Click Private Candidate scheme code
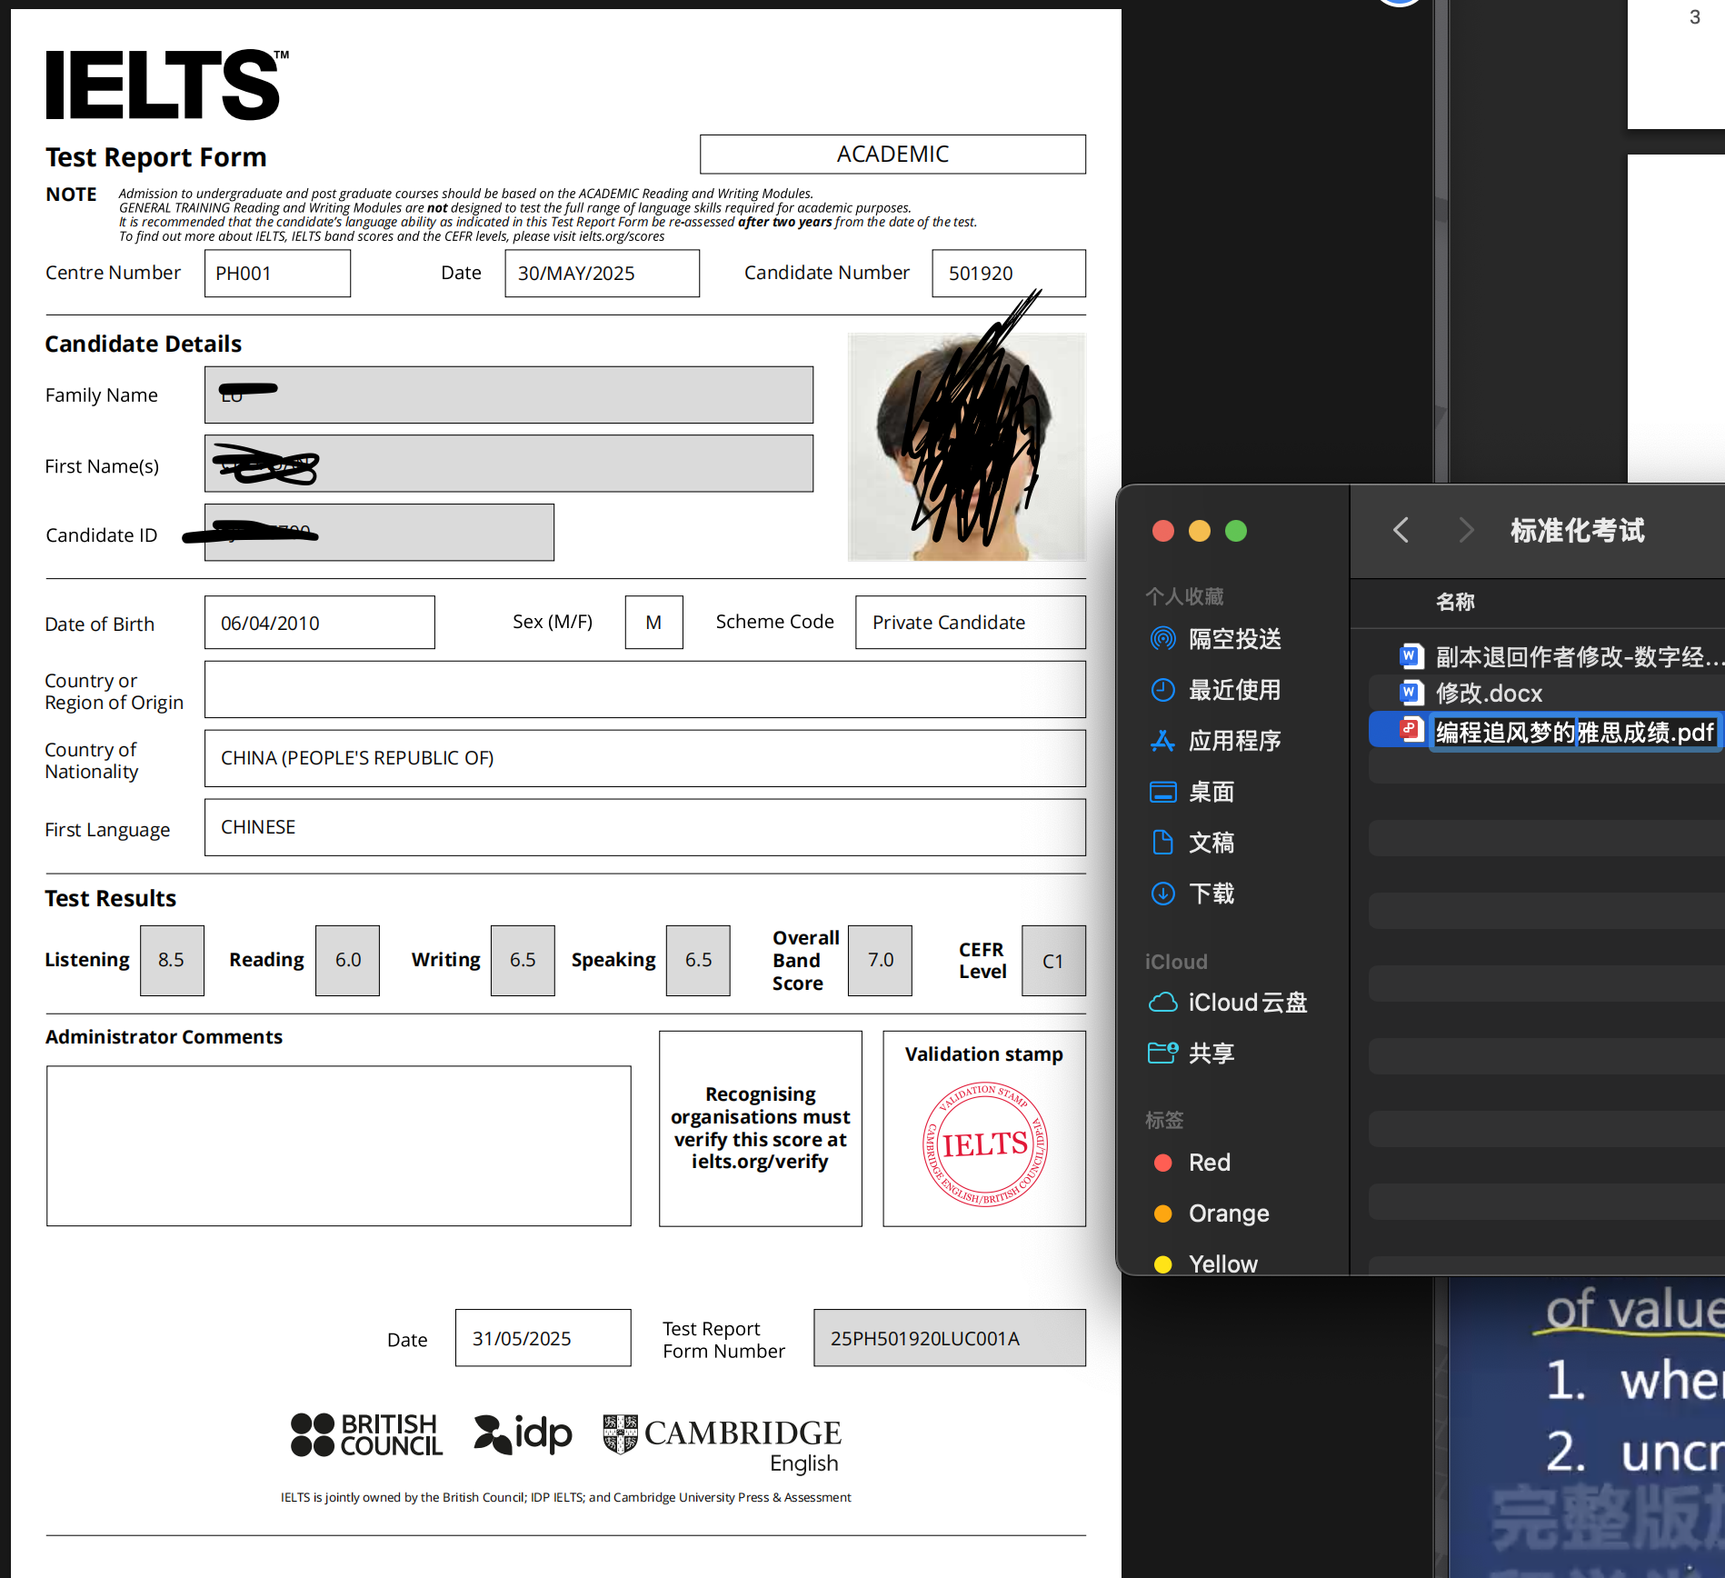Screen dimensions: 1725x1578 click(970, 623)
